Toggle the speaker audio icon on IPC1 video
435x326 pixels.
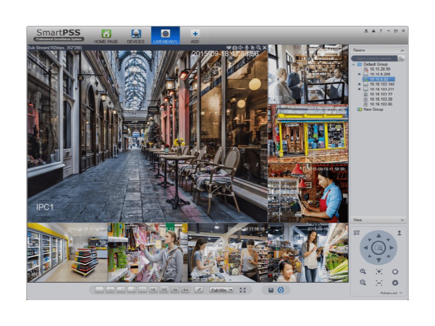click(240, 48)
